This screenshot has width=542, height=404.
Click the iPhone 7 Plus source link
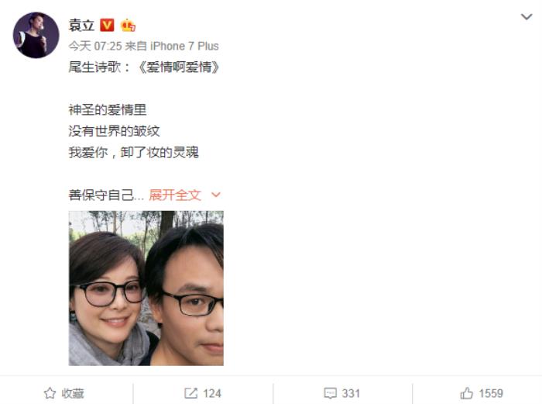click(x=184, y=46)
